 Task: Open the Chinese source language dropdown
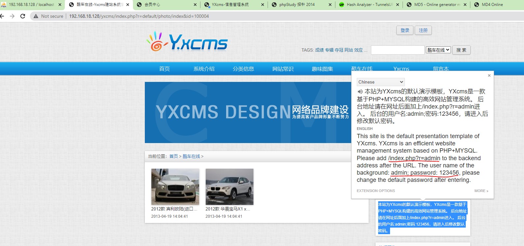pos(381,82)
